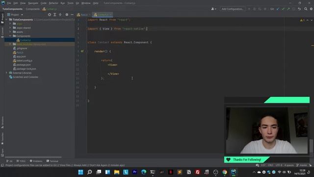The image size is (314, 177).
Task: Click Search Everywhere magnifier icon
Action: coord(306,9)
